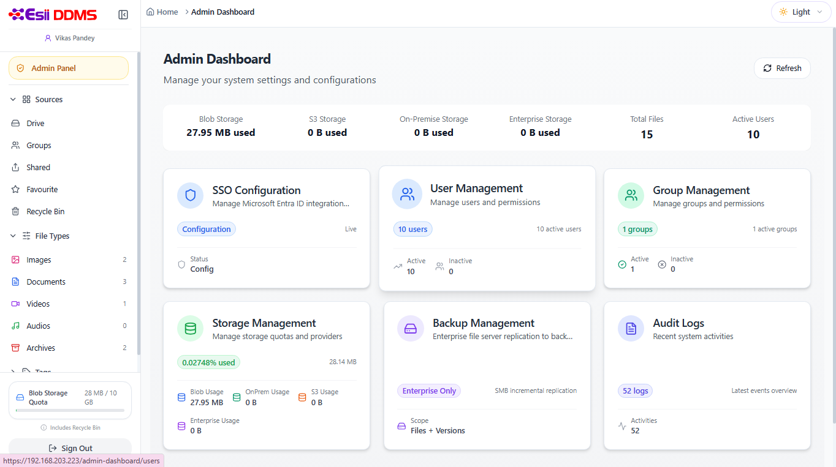Open the Audit Logs document icon
Screen dimensions: 836x467
coord(631,329)
